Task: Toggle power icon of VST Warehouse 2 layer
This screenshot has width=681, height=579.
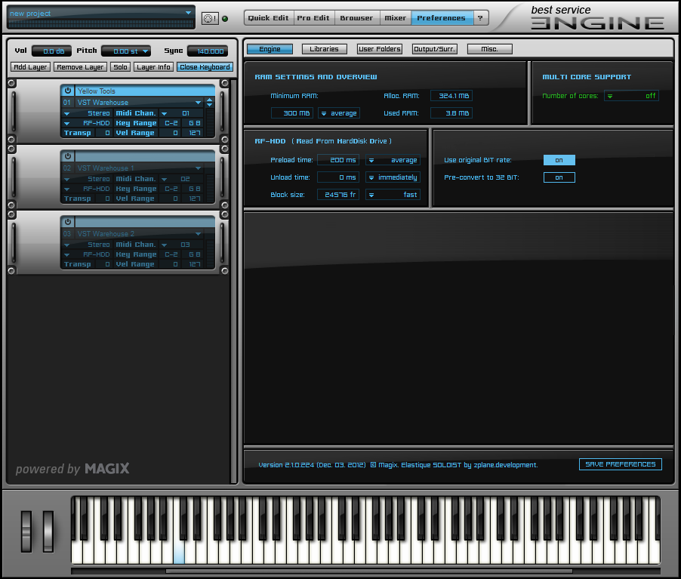Action: pos(68,222)
